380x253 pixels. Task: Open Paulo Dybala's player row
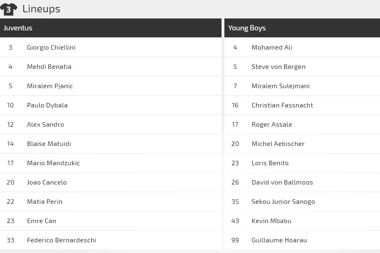coord(47,105)
